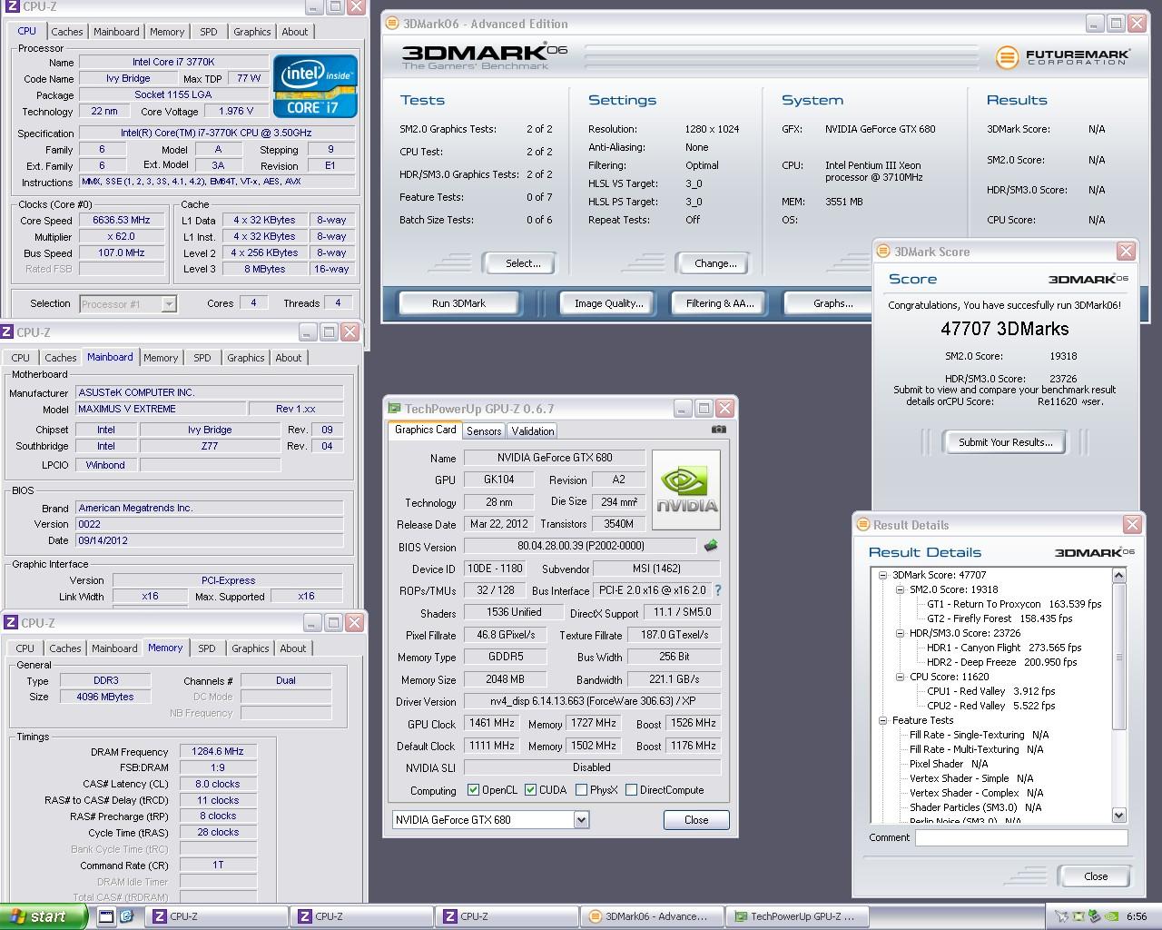Switch to TechPowerUp GPU-Z taskbar button
The width and height of the screenshot is (1162, 930).
(799, 916)
